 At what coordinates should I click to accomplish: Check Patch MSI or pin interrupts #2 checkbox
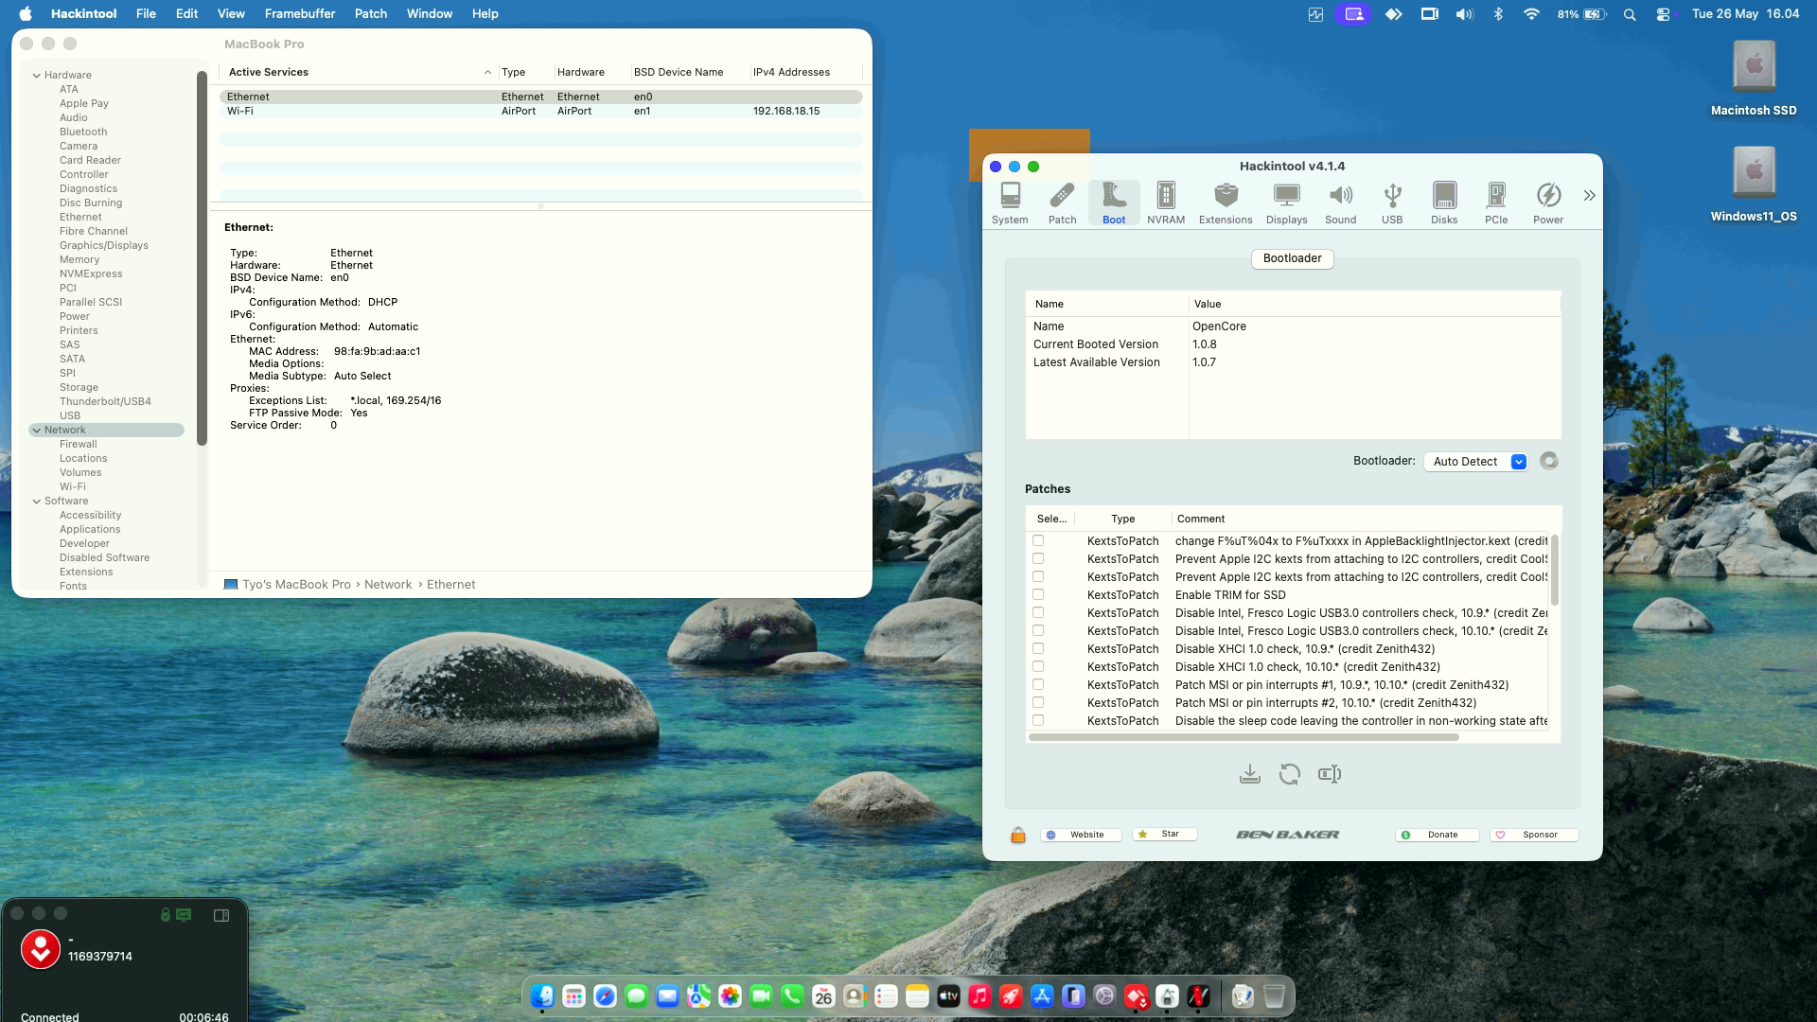click(1038, 702)
